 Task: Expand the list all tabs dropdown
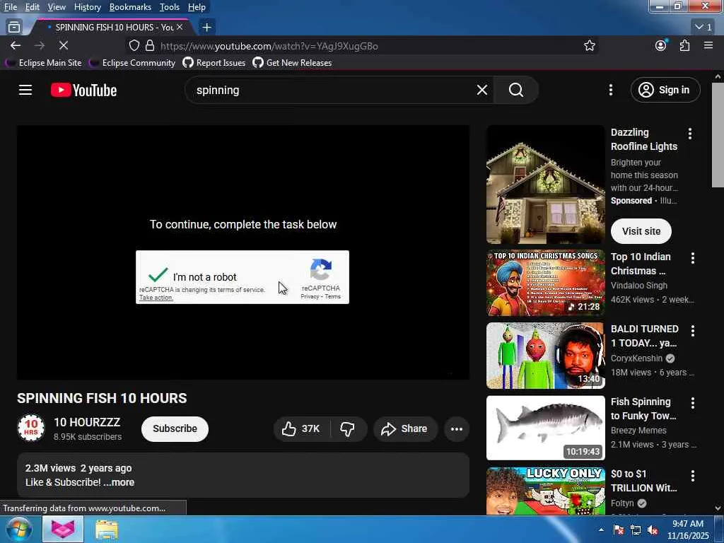(x=703, y=28)
